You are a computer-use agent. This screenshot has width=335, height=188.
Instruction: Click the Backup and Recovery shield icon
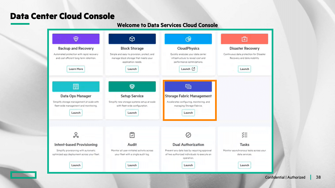pos(76,39)
